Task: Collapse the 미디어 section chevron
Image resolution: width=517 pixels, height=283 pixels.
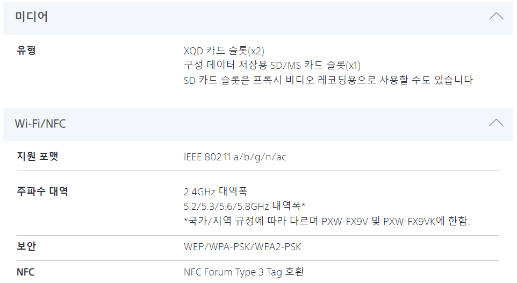Action: (496, 16)
